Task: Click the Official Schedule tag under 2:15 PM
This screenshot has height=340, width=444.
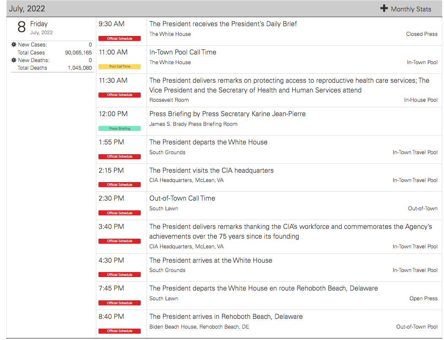Action: (x=120, y=185)
